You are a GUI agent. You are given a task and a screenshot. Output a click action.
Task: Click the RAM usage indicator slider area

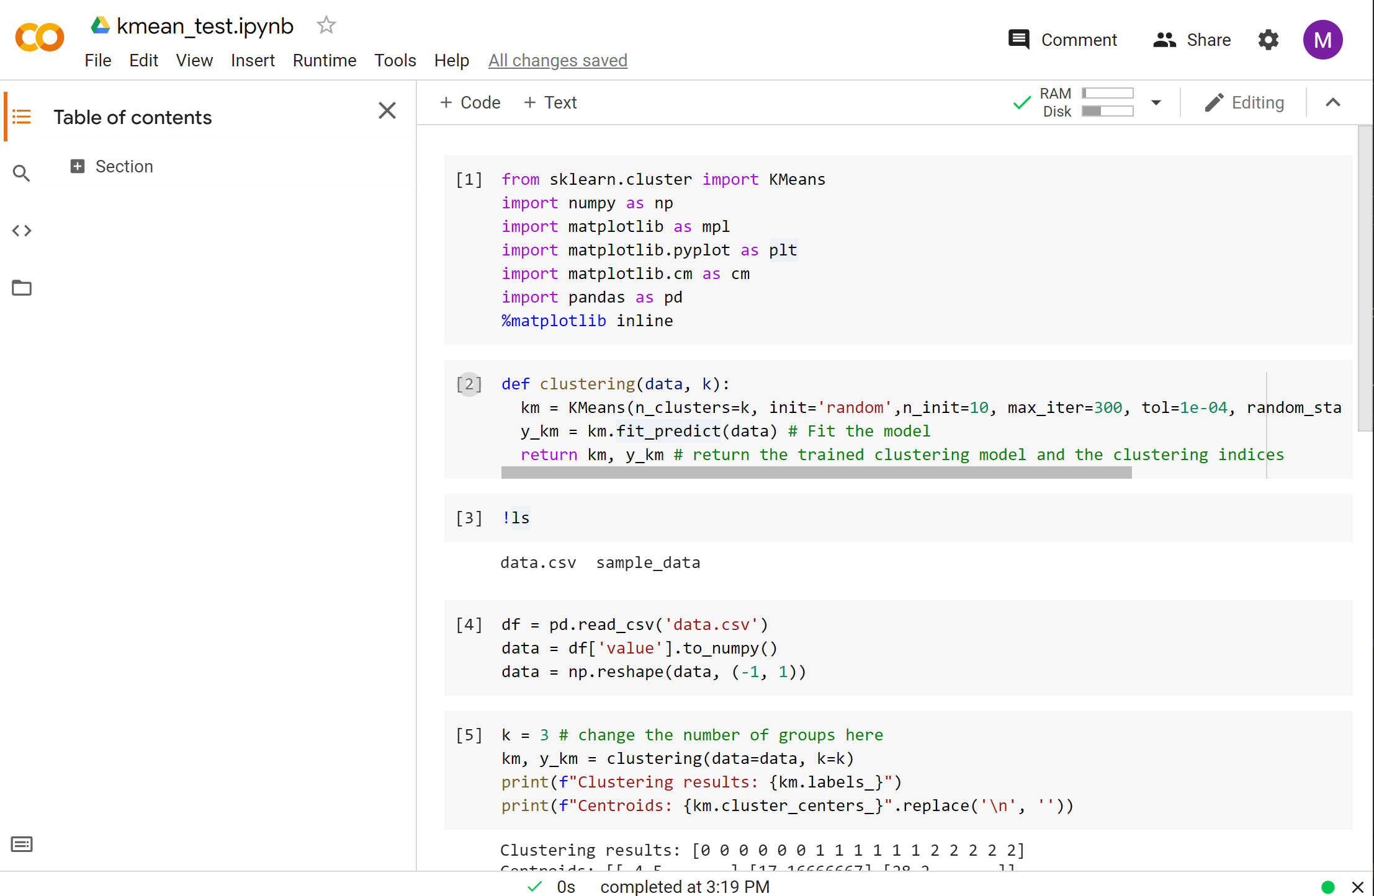(1108, 94)
